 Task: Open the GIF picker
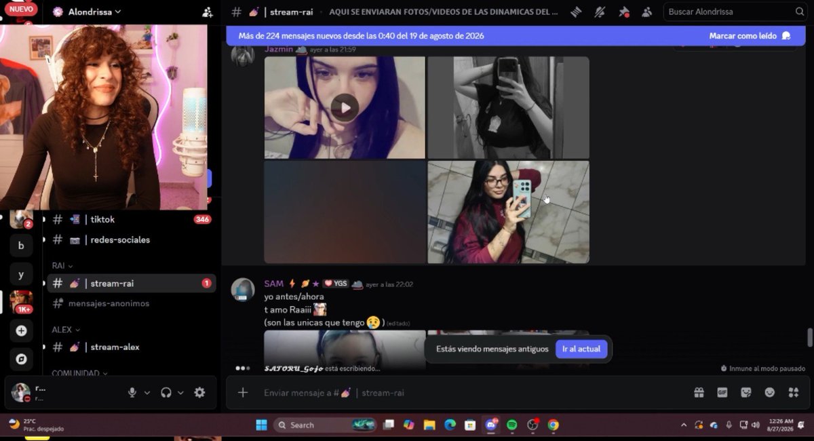pyautogui.click(x=722, y=392)
